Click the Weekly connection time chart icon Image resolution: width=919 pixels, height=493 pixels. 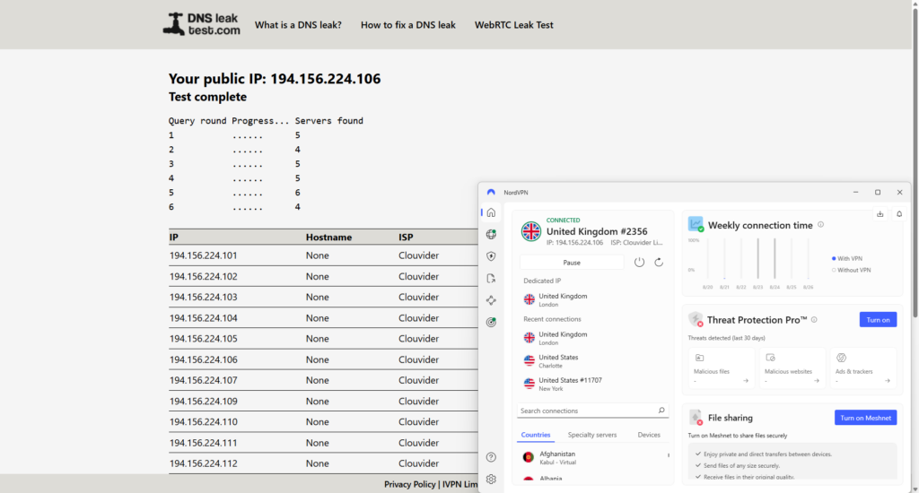[696, 224]
